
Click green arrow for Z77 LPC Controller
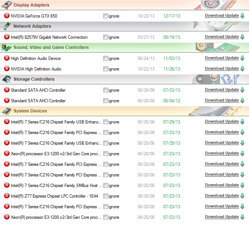(242, 196)
